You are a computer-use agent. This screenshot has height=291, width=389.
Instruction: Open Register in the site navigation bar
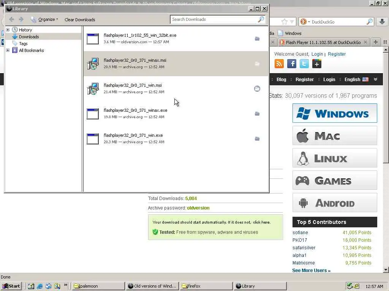click(305, 80)
